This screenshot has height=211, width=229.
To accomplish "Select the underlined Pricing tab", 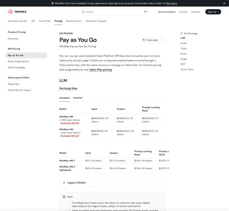I will (58, 21).
